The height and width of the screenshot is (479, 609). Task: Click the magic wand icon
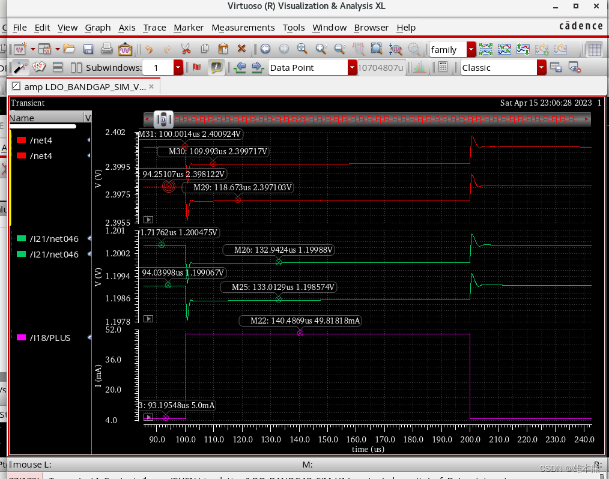click(x=20, y=68)
